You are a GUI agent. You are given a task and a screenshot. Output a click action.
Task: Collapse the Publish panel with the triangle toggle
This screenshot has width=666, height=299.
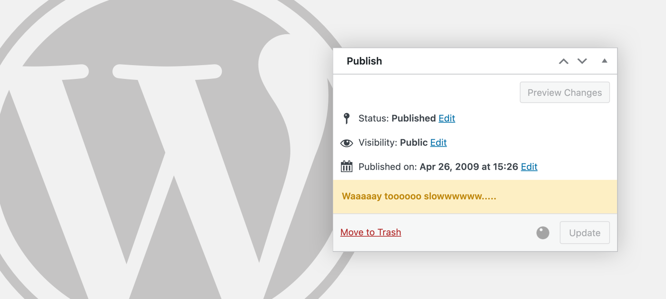(605, 61)
